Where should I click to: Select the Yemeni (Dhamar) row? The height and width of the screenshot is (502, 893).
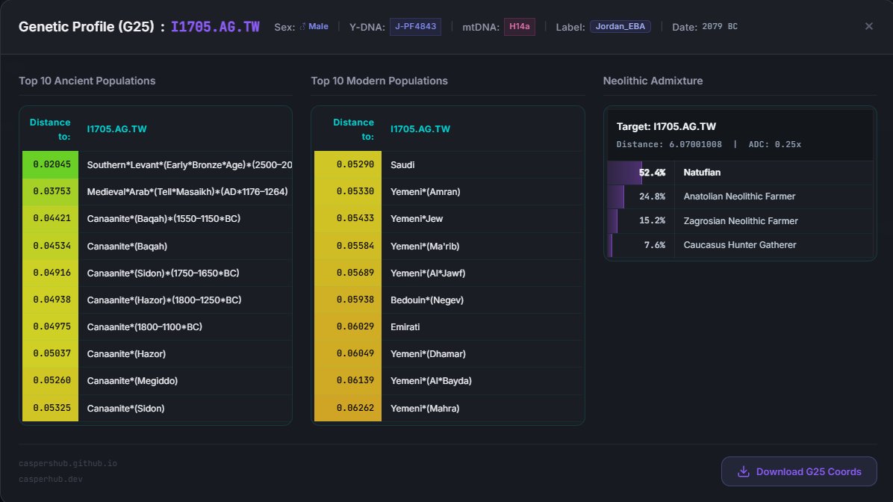[x=449, y=354]
